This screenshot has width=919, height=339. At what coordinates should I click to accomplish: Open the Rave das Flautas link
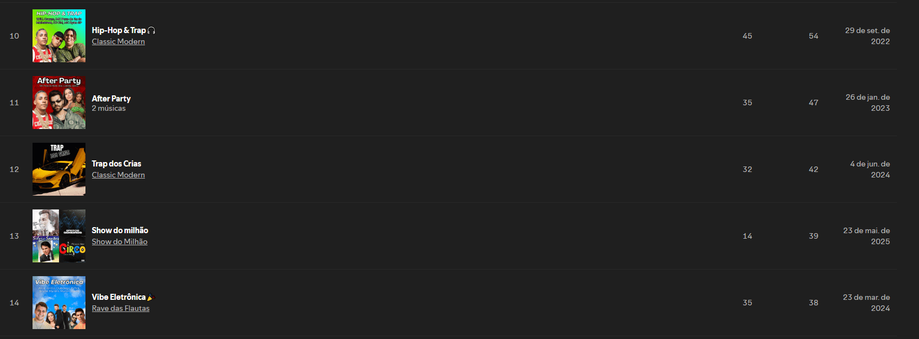[x=121, y=308]
